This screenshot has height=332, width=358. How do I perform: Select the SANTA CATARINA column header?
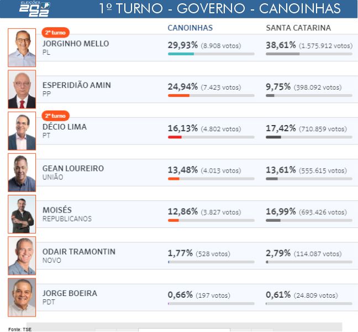pyautogui.click(x=298, y=28)
